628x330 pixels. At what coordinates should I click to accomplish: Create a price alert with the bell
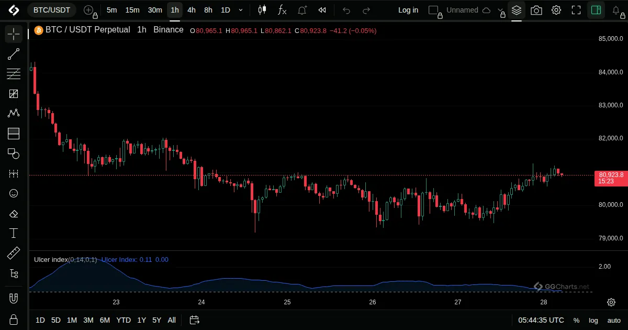tap(302, 10)
